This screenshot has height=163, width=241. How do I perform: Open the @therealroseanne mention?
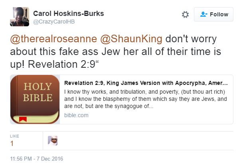point(53,39)
